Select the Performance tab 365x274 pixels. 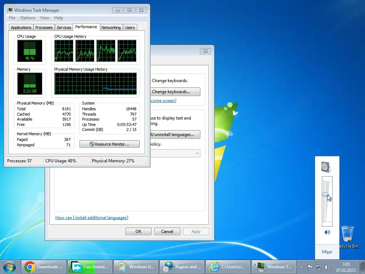[x=86, y=27]
